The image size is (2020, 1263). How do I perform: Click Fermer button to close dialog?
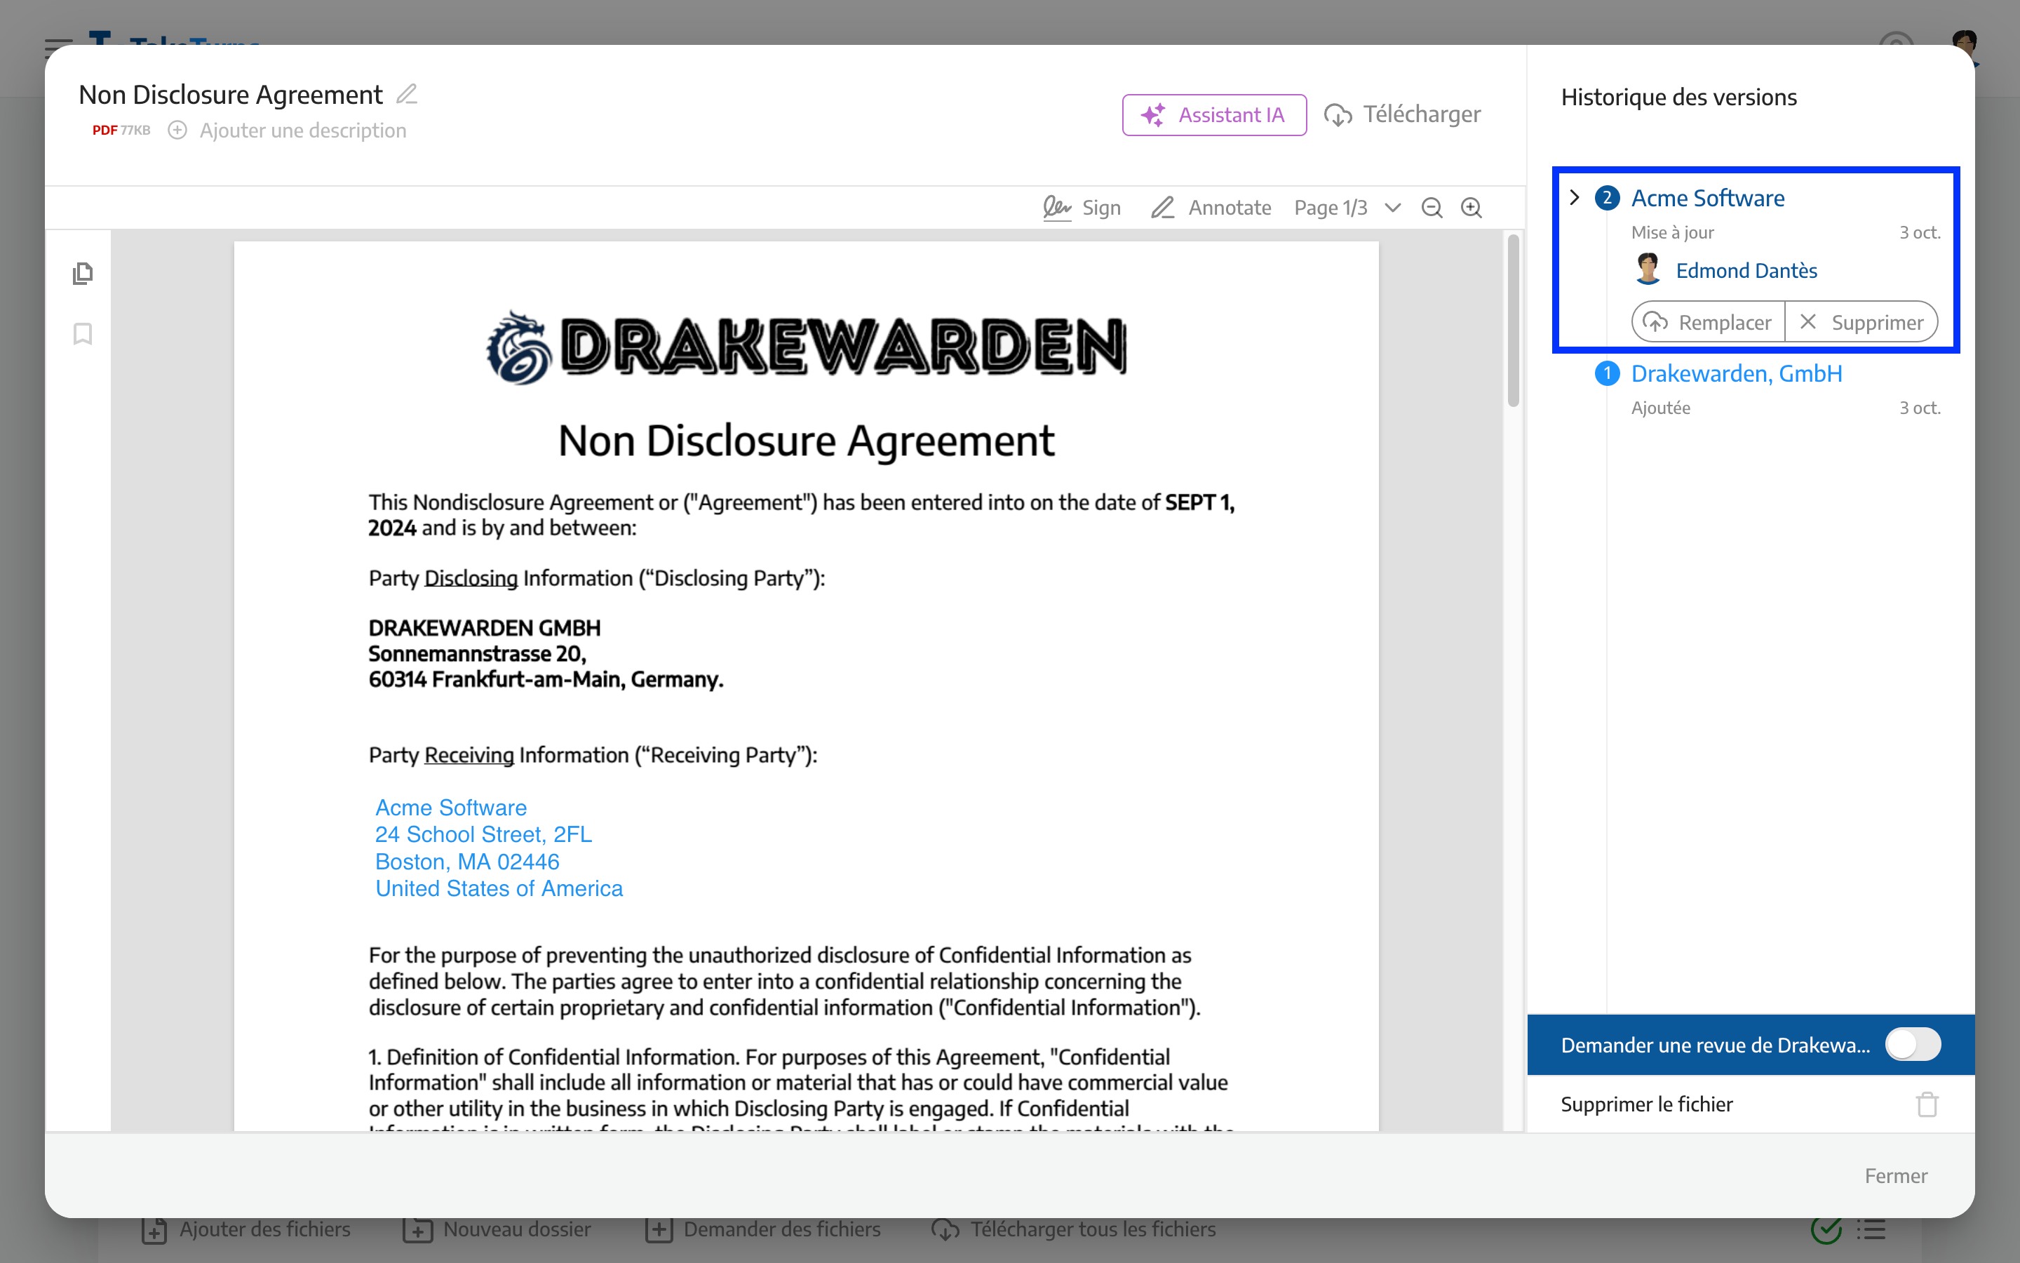pos(1895,1176)
